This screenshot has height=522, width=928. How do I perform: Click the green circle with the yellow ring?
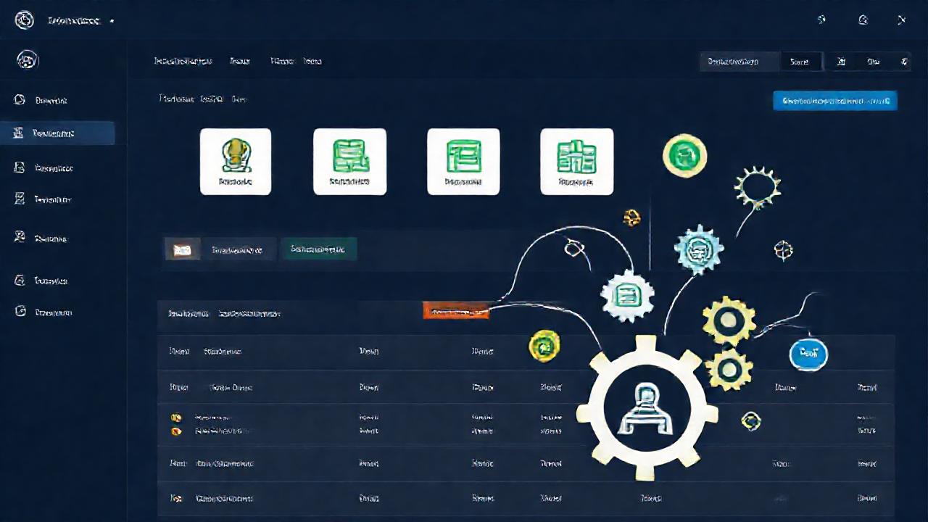pos(684,155)
